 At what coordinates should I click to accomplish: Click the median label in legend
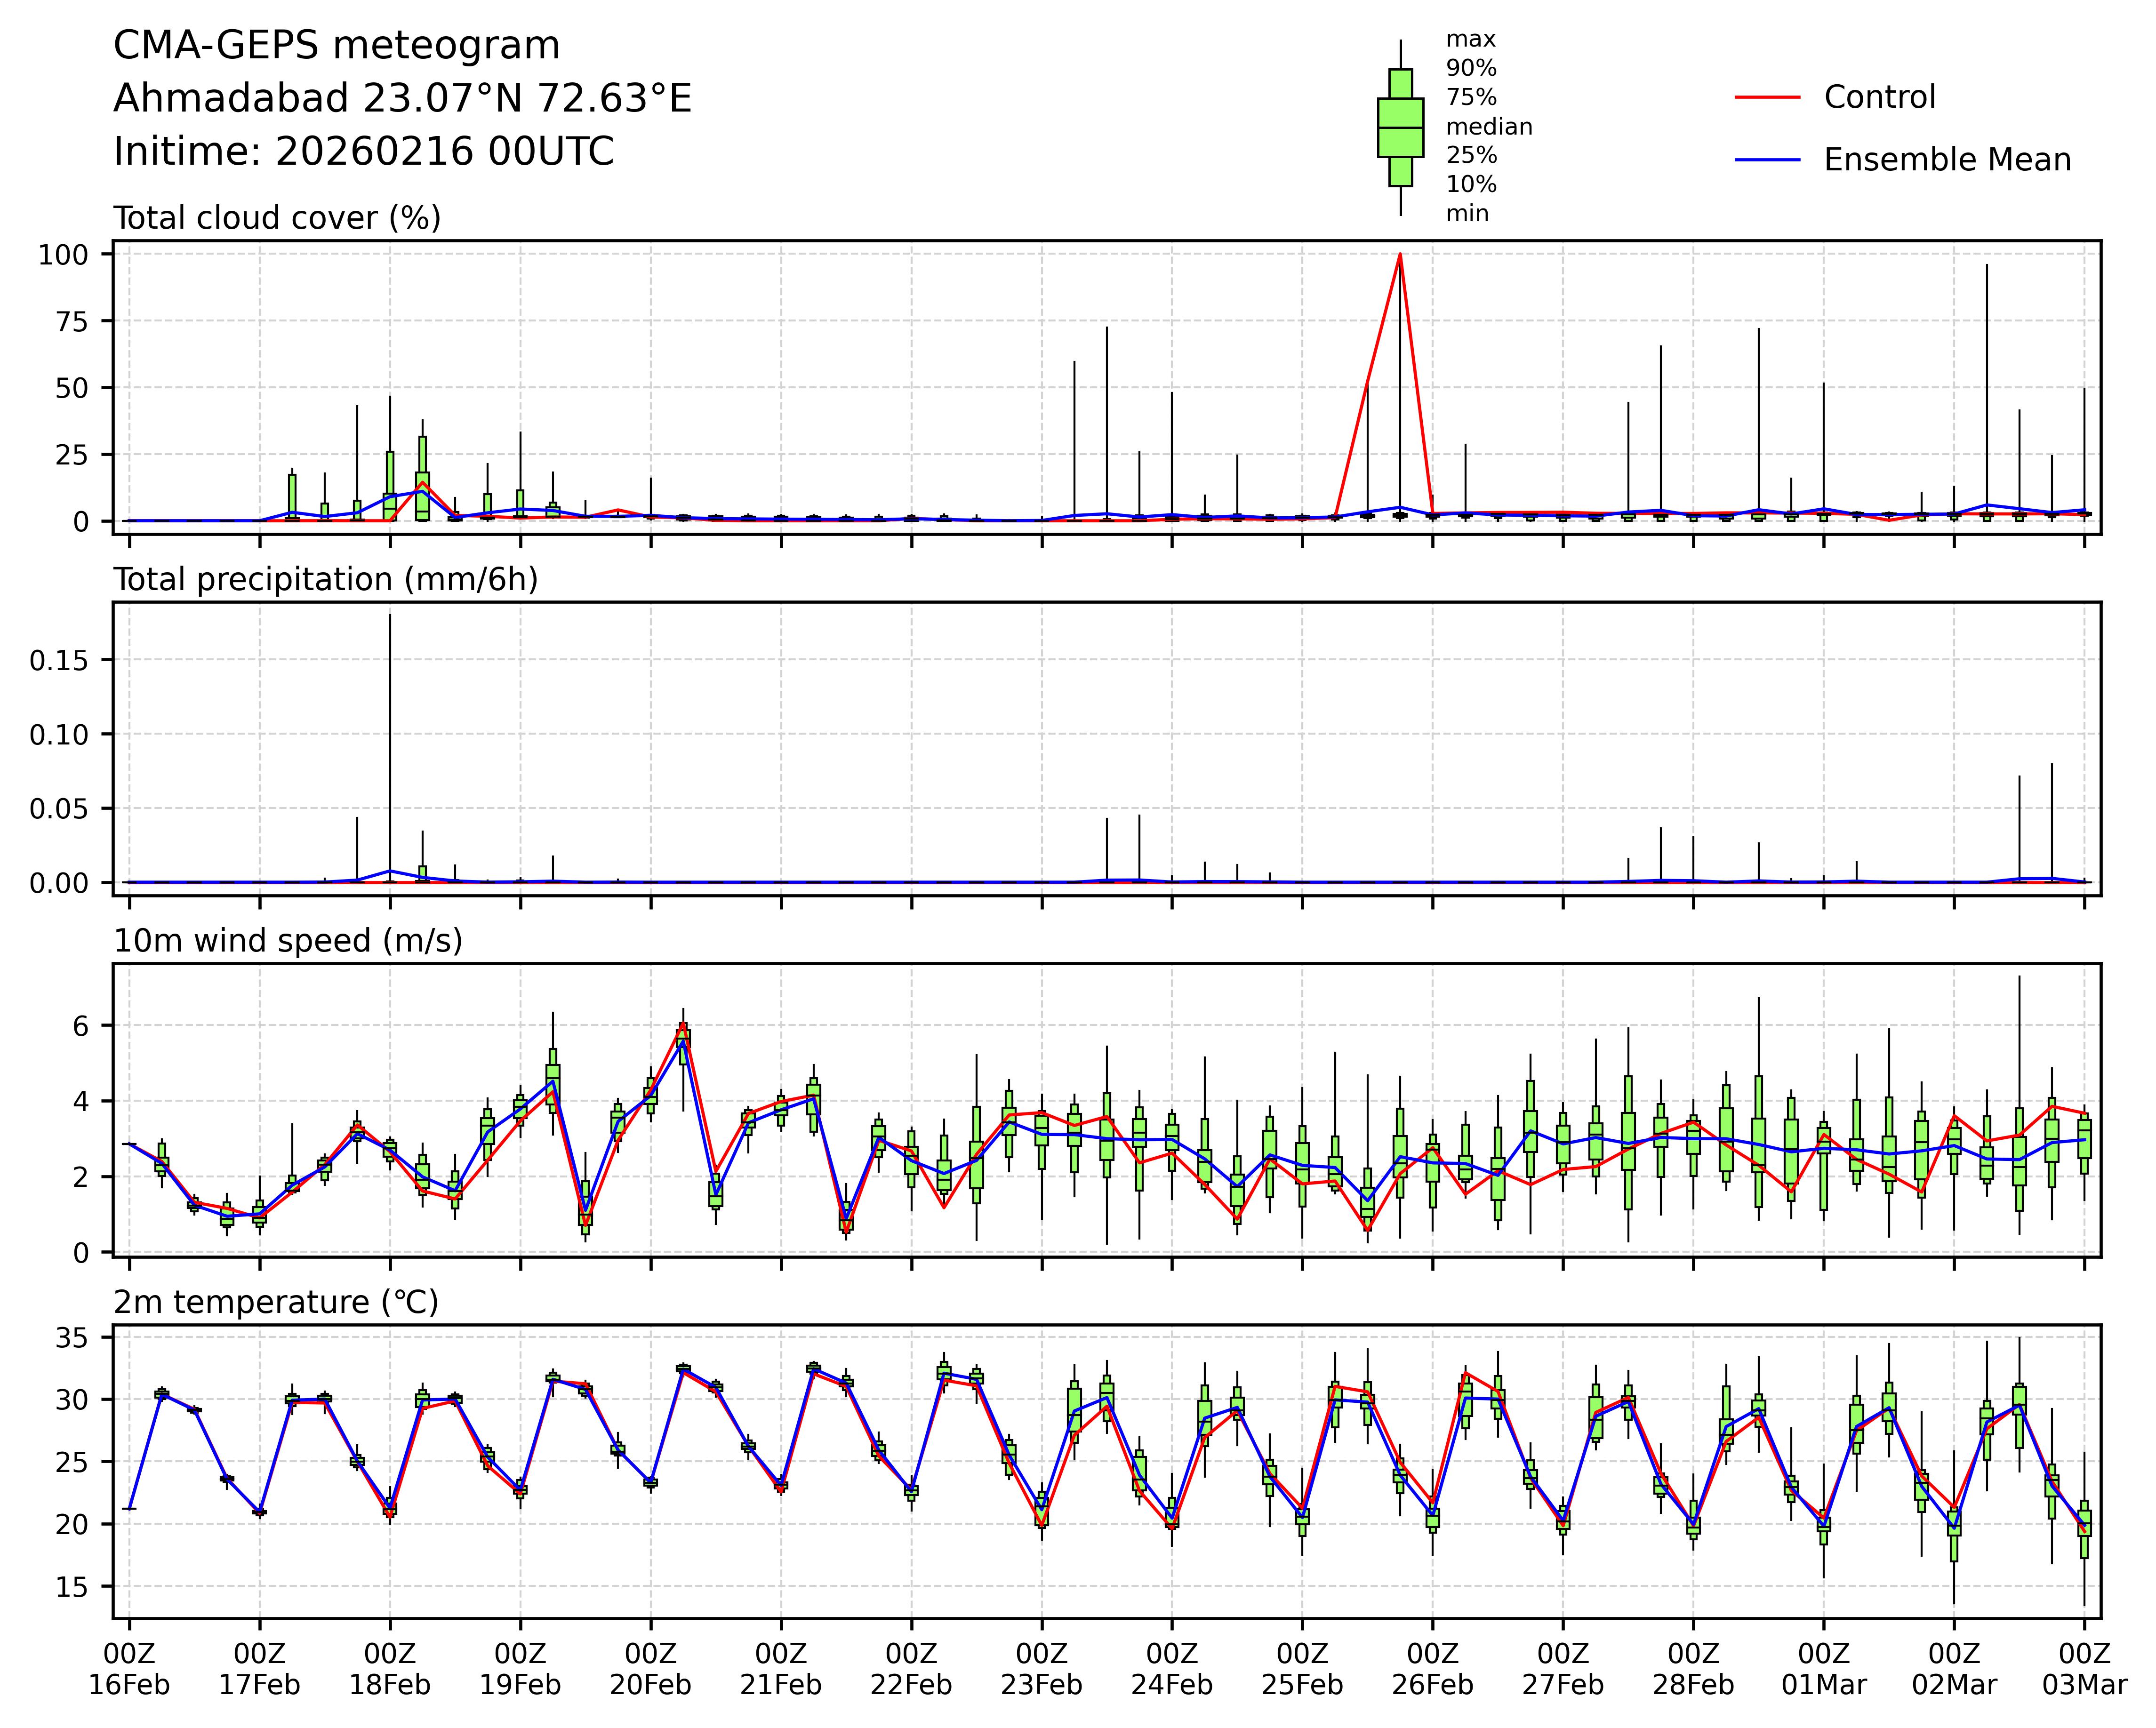pos(1489,127)
